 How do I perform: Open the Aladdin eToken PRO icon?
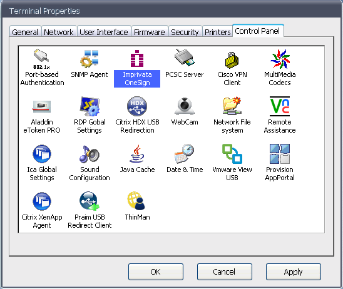[x=41, y=106]
